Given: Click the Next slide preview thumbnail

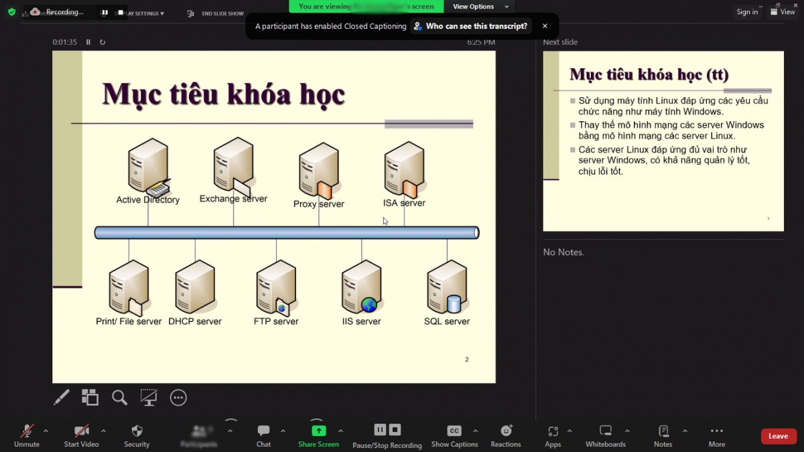Looking at the screenshot, I should (x=663, y=141).
